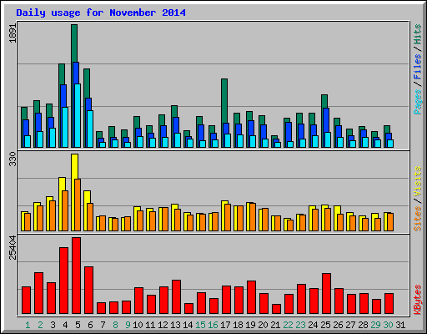Click day label 24 on the x-axis
Screen dimensions: 427x334
[313, 325]
